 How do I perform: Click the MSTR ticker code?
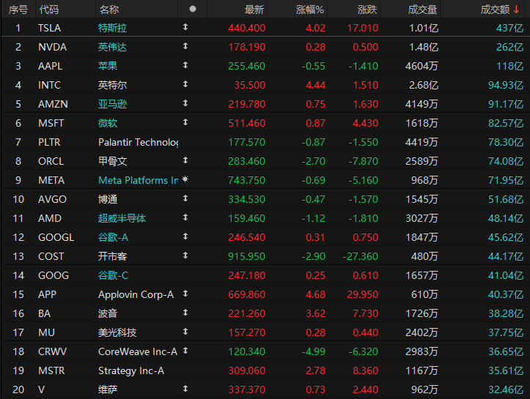click(51, 370)
